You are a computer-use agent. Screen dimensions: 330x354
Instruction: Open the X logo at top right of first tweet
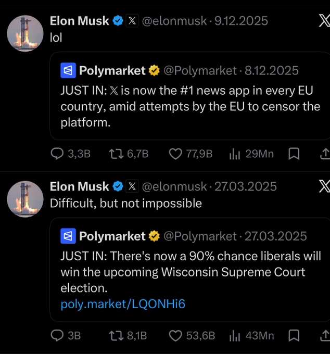tap(325, 21)
